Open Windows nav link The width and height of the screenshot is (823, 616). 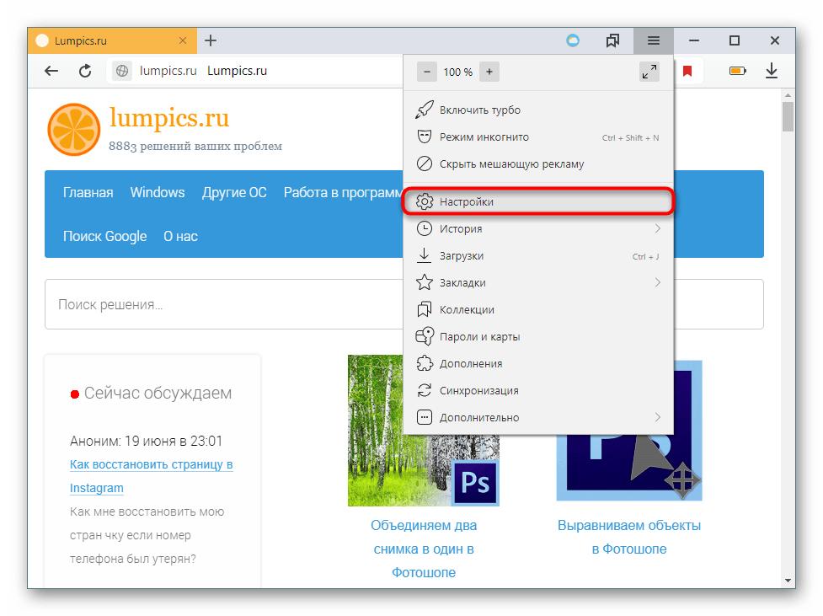(158, 192)
